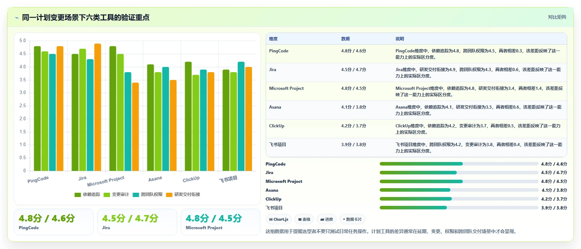Click the 维度 column header
This screenshot has width=581, height=249.
pyautogui.click(x=273, y=39)
